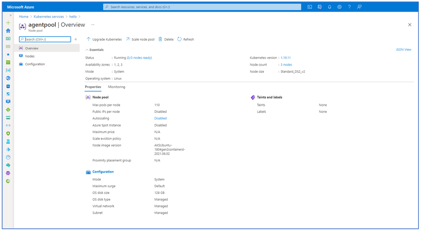Open Dashboard icon in left sidebar
421x231 pixels.
point(8,39)
